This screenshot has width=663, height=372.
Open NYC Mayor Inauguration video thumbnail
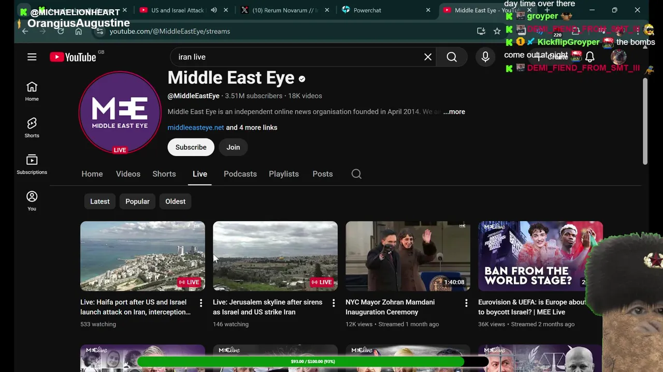coord(408,256)
